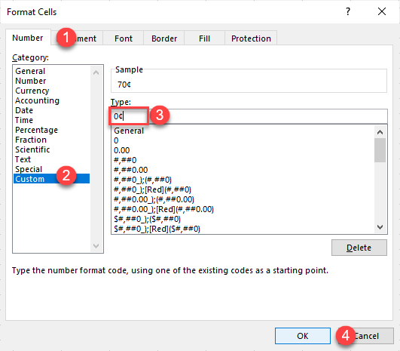Screen dimensions: 400x351
Task: Click the Cancel button
Action: [x=366, y=336]
